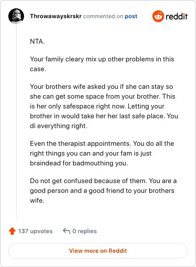
Task: Click the "braindead for badmouthing you" line
Action: [79, 163]
